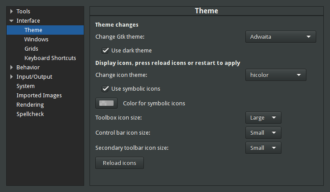Open the icon theme dropdown showing hicolor
The height and width of the screenshot is (192, 330).
click(x=276, y=75)
